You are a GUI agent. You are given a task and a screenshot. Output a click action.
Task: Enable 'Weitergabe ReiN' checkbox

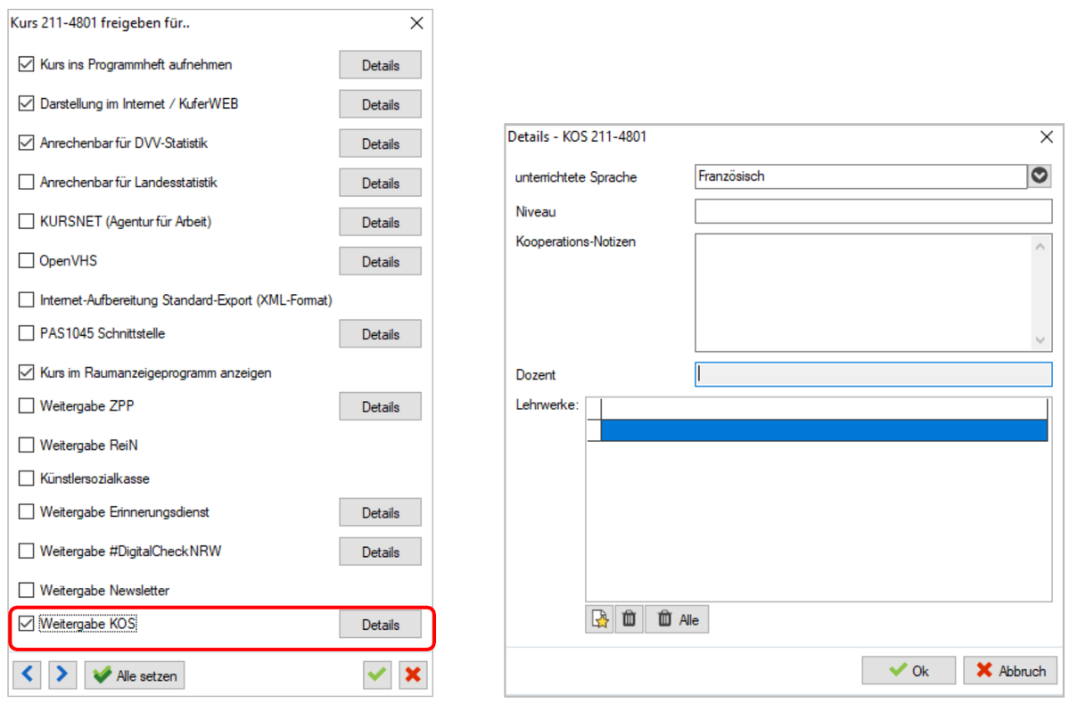(x=26, y=445)
